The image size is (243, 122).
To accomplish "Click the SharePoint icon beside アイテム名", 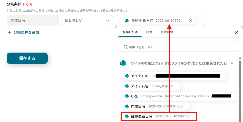I will (x=127, y=86).
